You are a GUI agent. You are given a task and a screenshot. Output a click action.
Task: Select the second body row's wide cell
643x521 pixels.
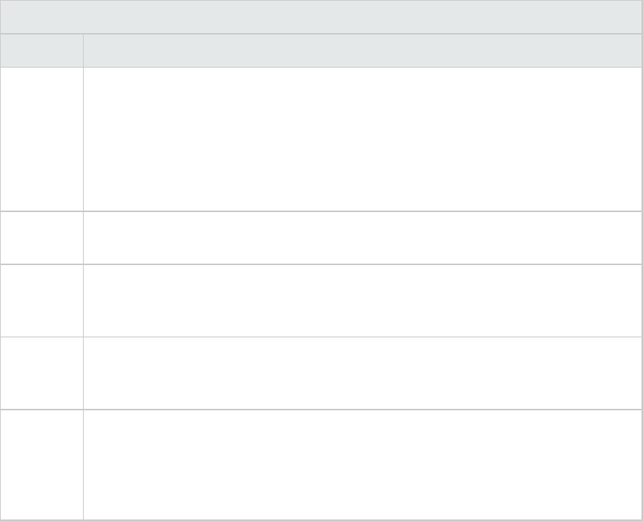pyautogui.click(x=362, y=237)
